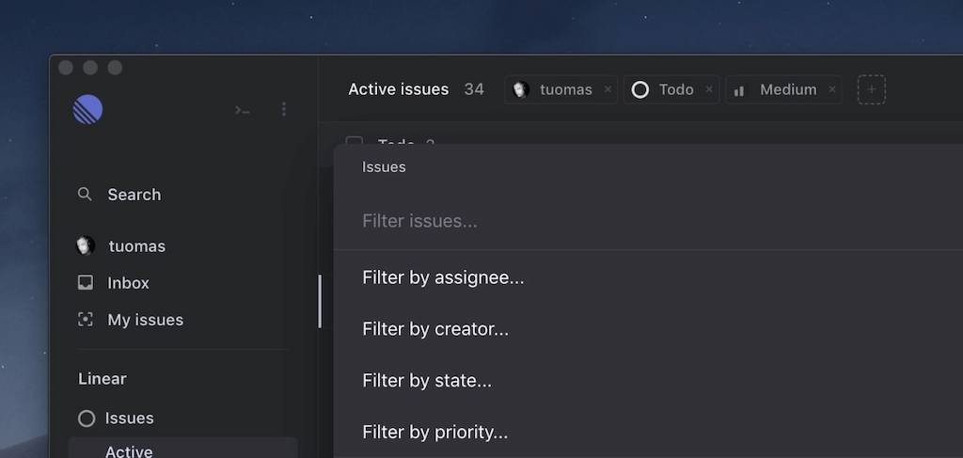
Task: Select Filter by state option
Action: [427, 381]
